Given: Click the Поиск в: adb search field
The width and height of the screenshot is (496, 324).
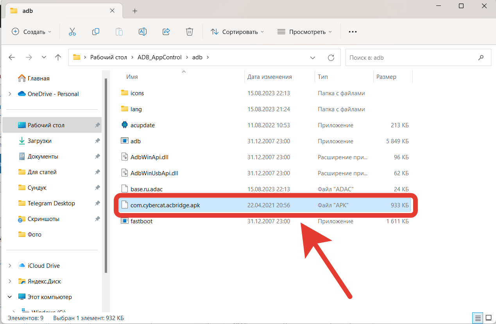Looking at the screenshot, I should (x=418, y=57).
